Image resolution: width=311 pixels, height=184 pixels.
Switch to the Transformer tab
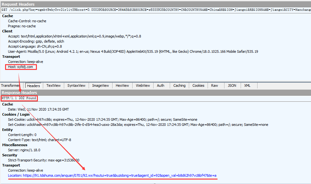10,85
